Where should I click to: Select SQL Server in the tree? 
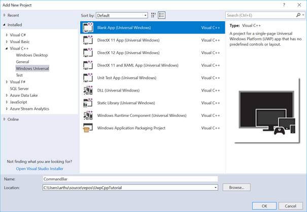point(19,89)
